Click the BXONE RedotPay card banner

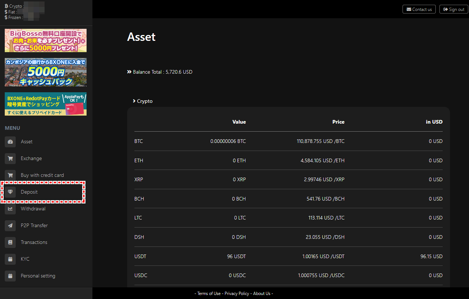click(x=46, y=104)
